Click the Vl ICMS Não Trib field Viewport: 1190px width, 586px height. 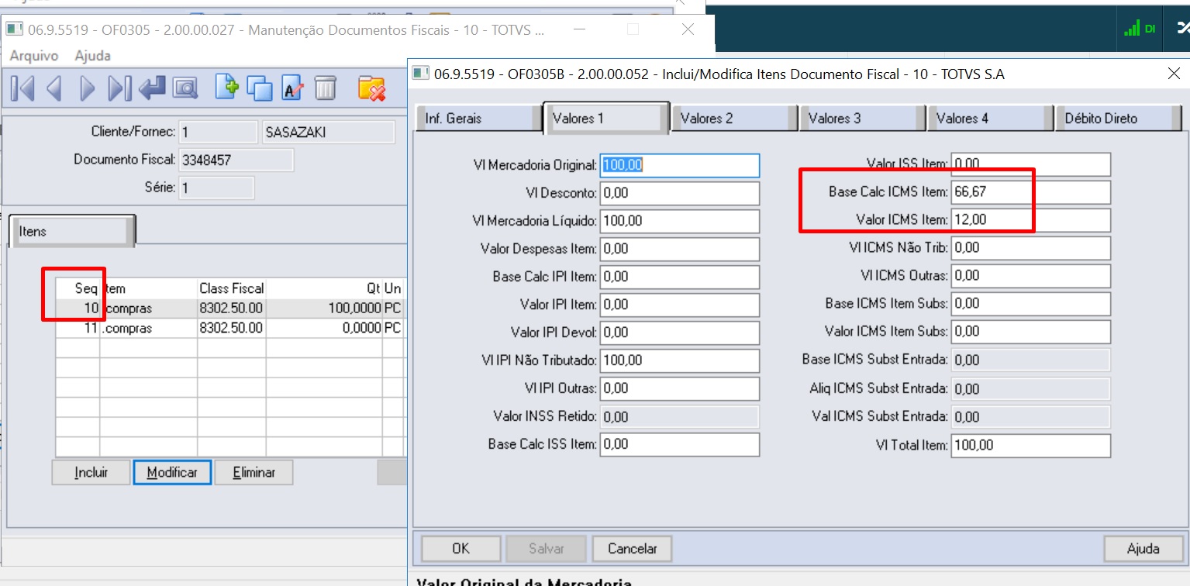(x=1031, y=248)
